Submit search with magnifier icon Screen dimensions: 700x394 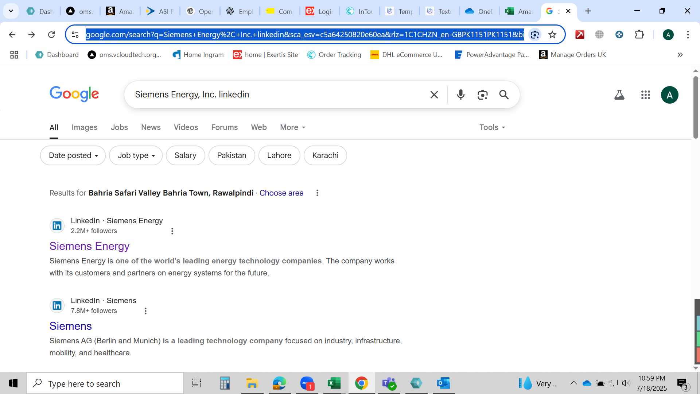504,95
